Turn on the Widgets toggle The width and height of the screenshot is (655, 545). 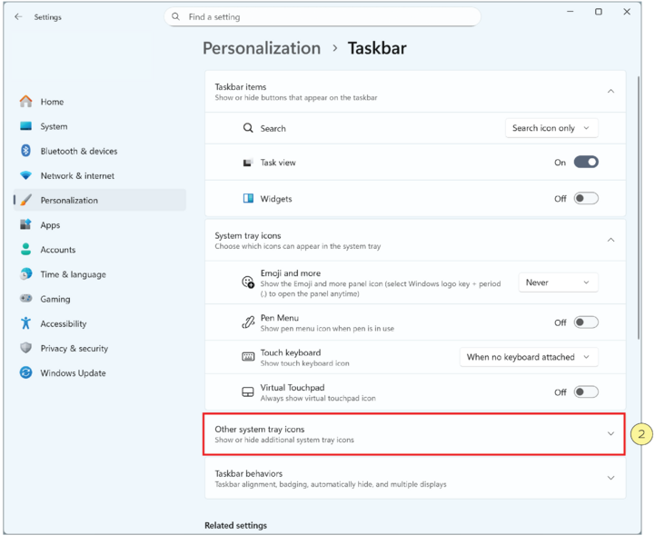(x=586, y=198)
